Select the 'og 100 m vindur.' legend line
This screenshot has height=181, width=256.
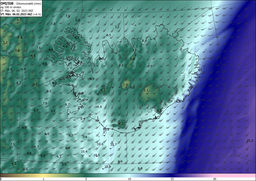11,7
